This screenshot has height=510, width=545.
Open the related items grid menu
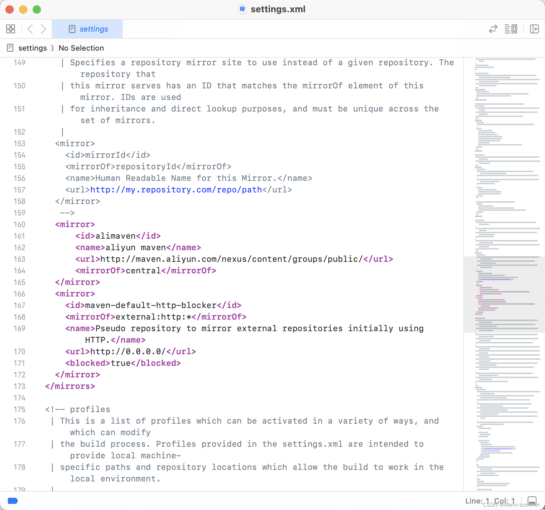11,29
